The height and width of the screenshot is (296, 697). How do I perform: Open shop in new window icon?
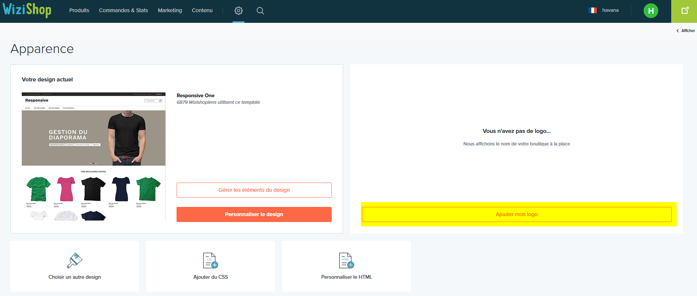click(x=684, y=11)
